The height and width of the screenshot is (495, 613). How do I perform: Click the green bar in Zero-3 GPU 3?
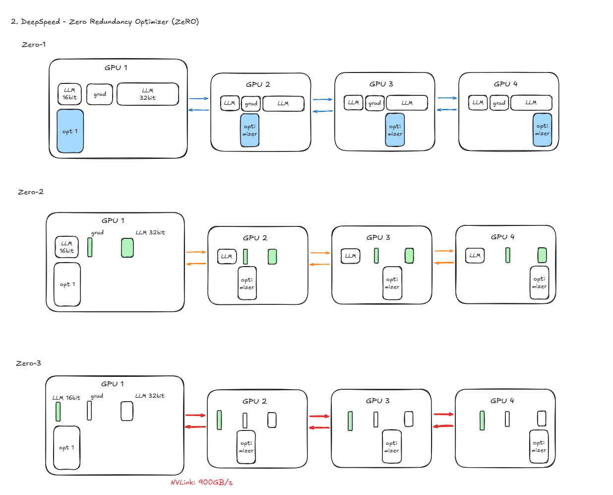[x=350, y=421]
